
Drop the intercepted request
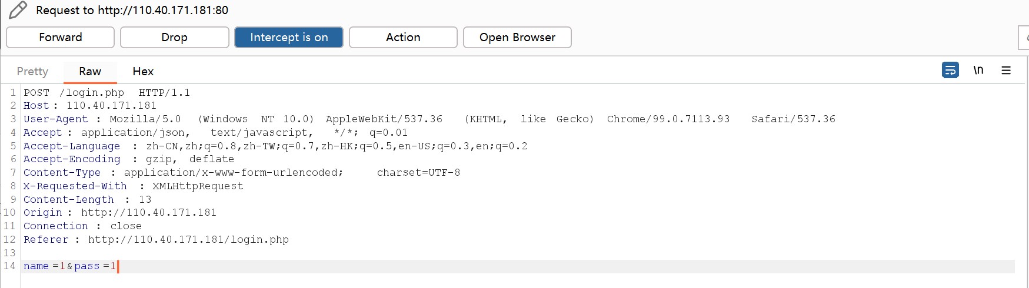[x=174, y=37]
